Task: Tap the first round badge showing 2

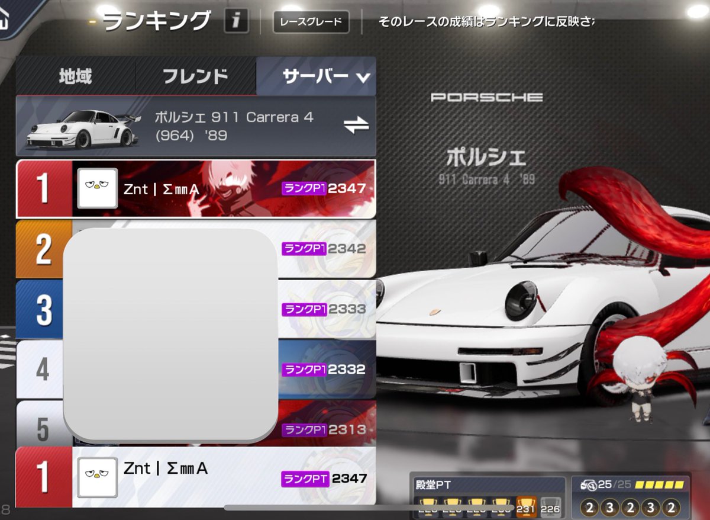Action: point(589,507)
